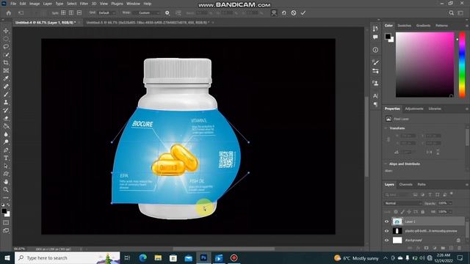Delete layer with the trash icon

click(x=460, y=248)
